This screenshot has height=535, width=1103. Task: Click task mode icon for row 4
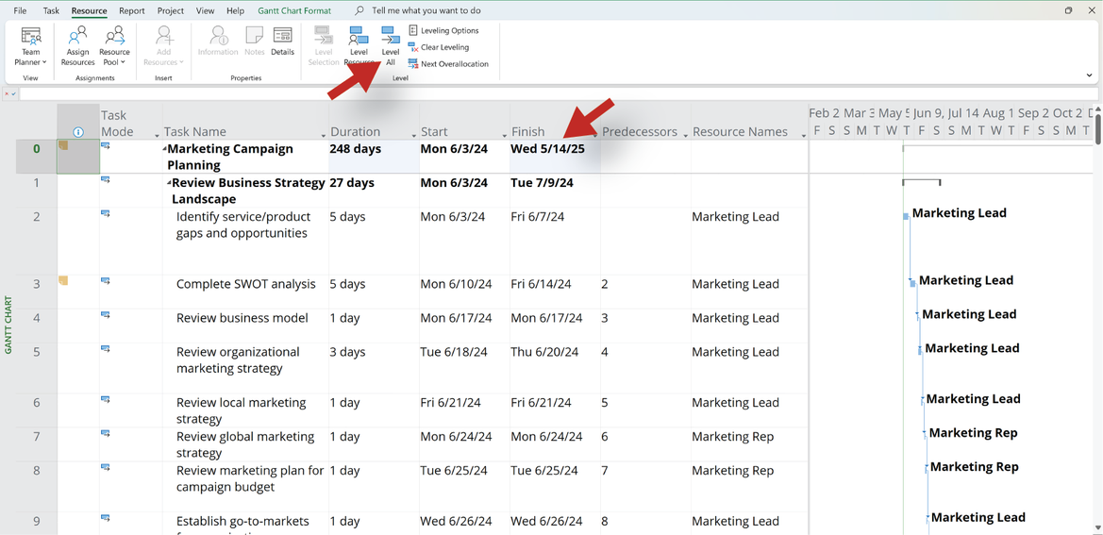click(x=106, y=314)
